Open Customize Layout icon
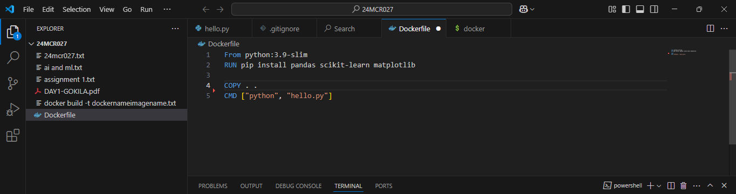Viewport: 736px width, 194px height. tap(612, 9)
